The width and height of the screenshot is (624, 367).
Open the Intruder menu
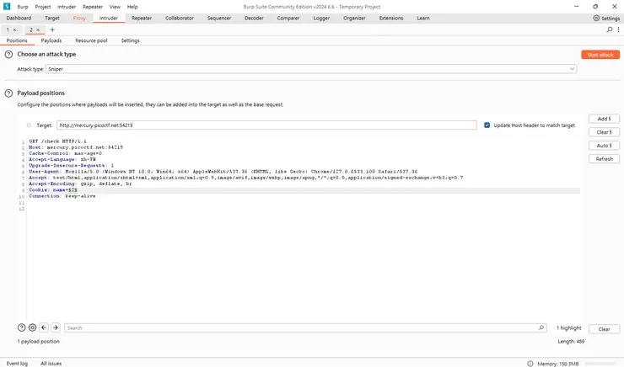tap(67, 7)
